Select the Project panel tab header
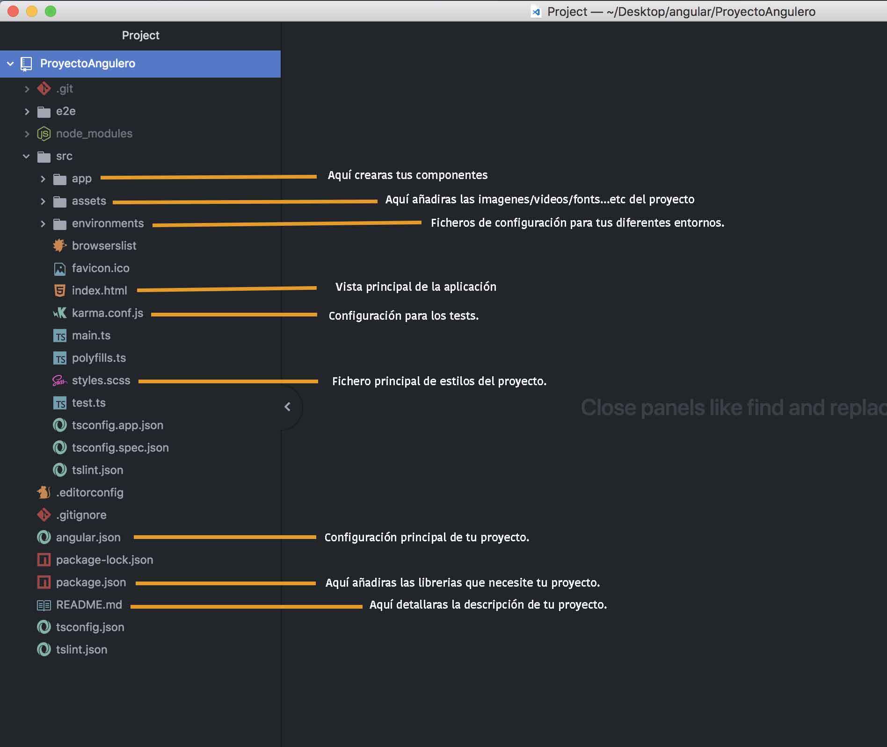Screen dimensions: 887x747 coord(140,36)
